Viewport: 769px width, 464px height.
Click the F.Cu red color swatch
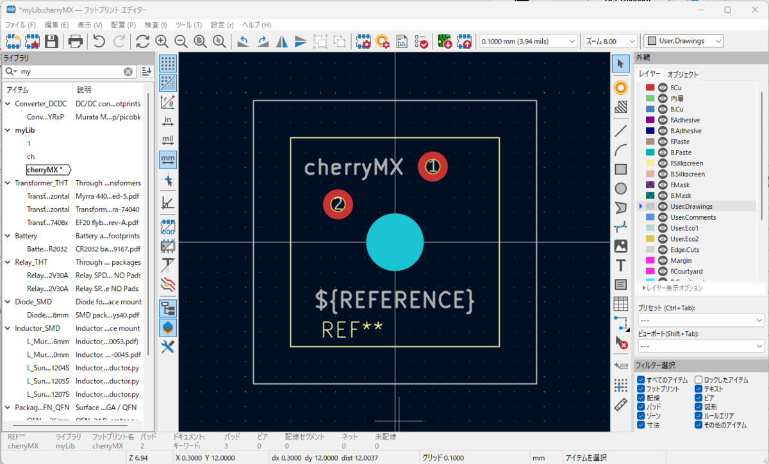pos(650,88)
